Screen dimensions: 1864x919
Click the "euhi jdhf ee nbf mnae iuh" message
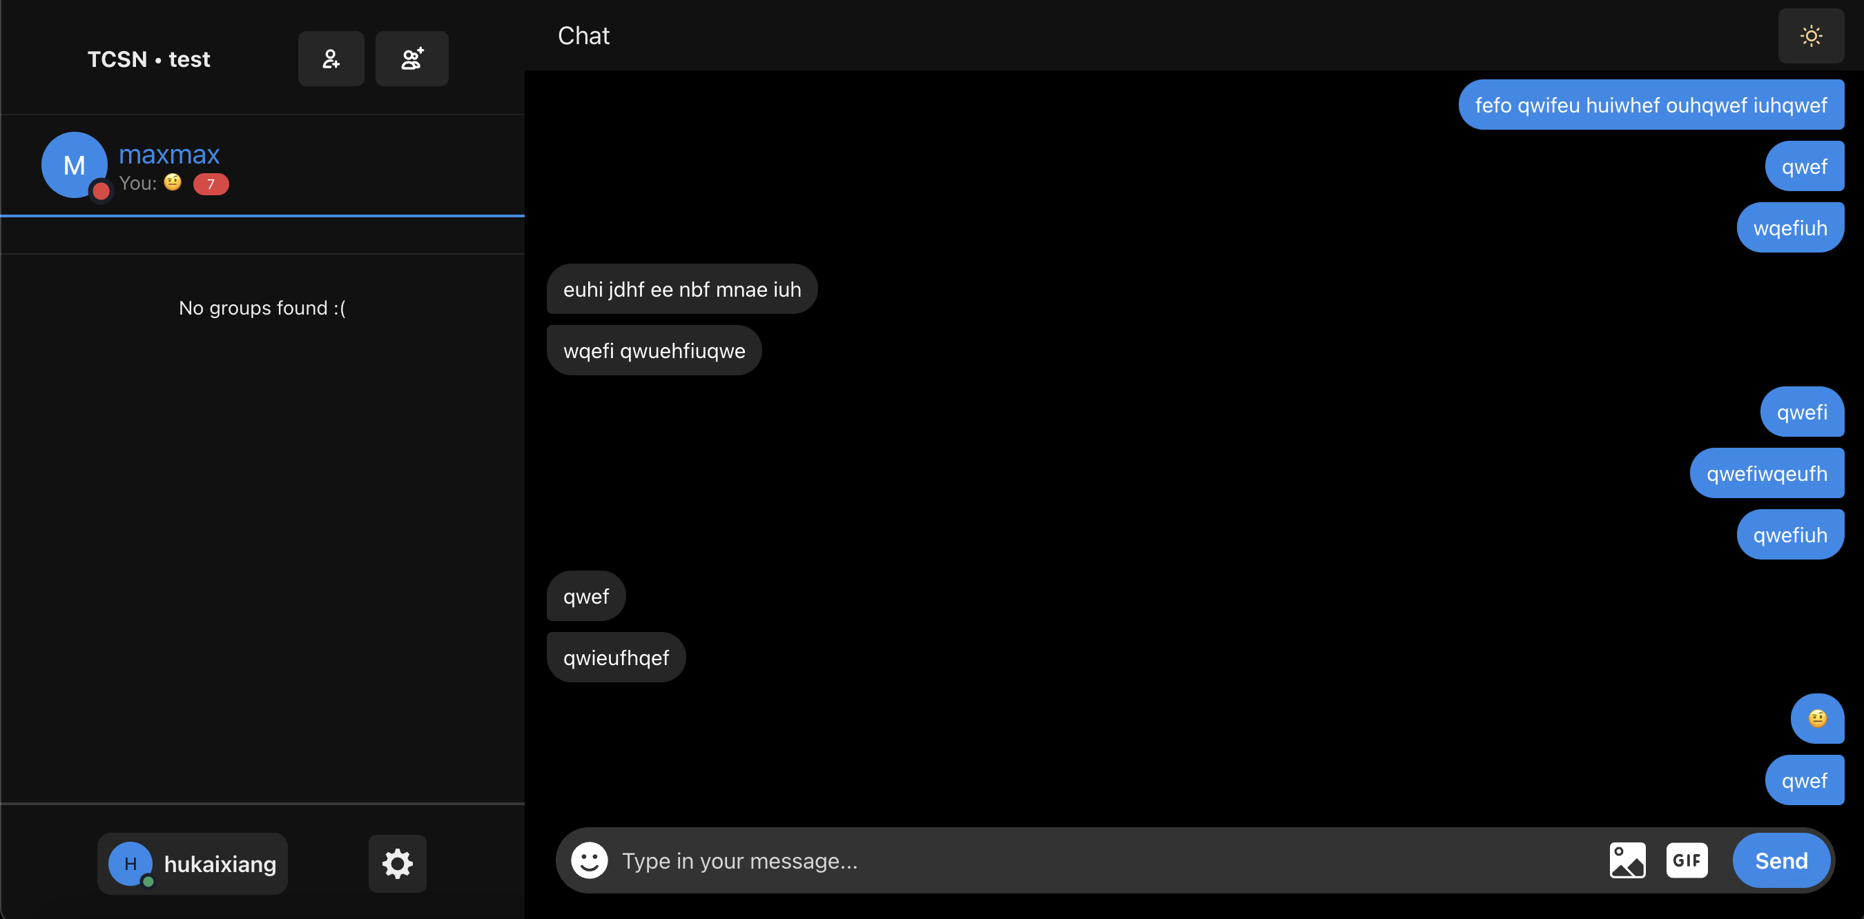[x=681, y=289]
